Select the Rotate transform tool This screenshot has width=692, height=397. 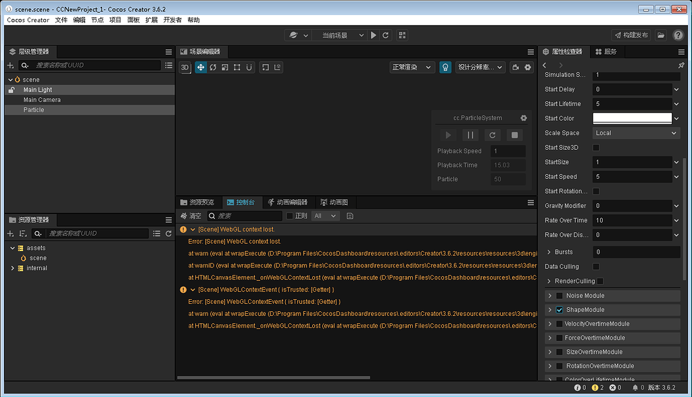pyautogui.click(x=213, y=67)
